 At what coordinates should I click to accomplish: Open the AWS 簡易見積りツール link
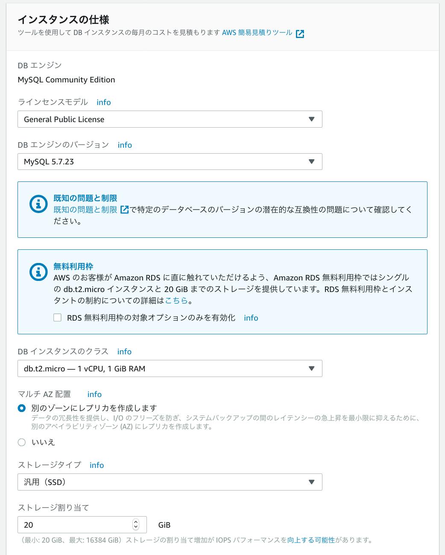[x=257, y=32]
